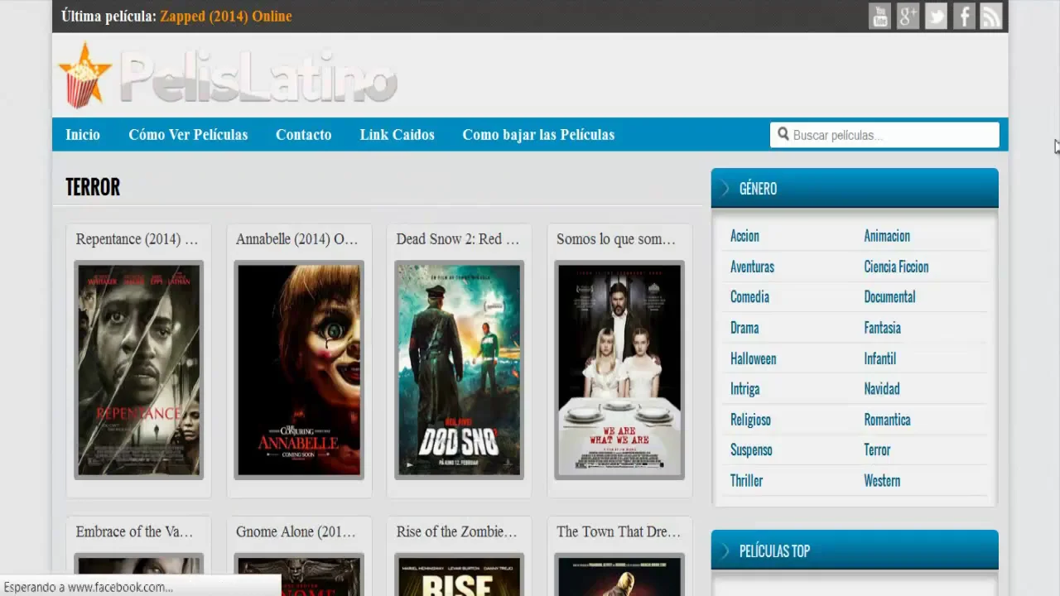Viewport: 1060px width, 596px height.
Task: Select the Halloween genre
Action: click(753, 358)
